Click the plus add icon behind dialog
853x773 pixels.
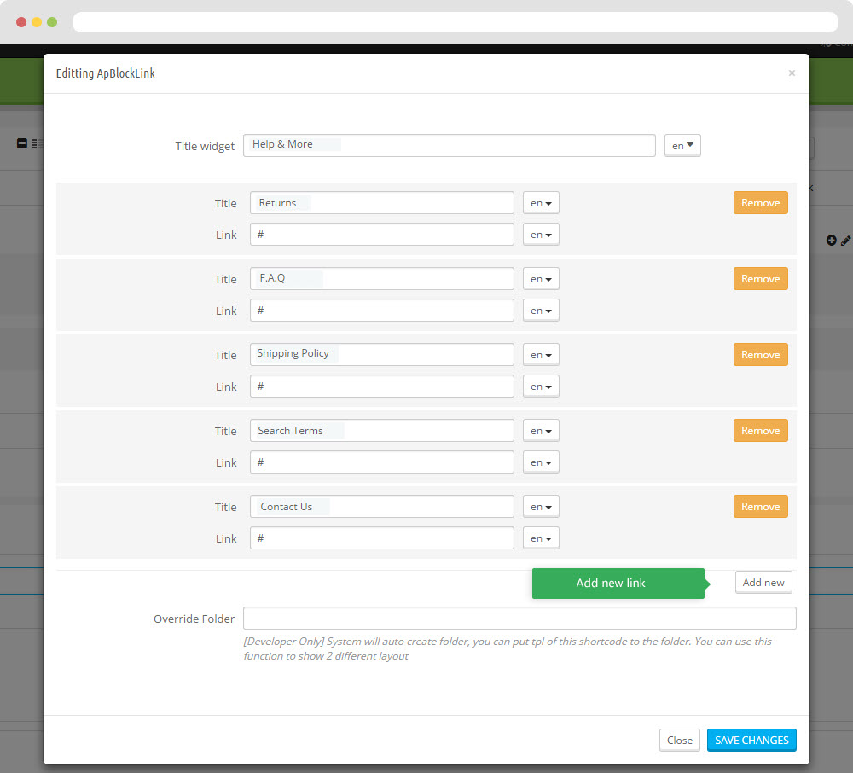[x=832, y=241]
